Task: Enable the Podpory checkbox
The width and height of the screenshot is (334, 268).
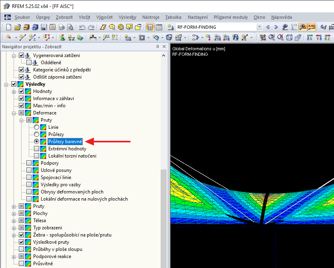Action: click(29, 163)
